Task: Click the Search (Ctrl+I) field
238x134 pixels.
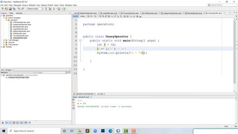Action: pos(222,5)
